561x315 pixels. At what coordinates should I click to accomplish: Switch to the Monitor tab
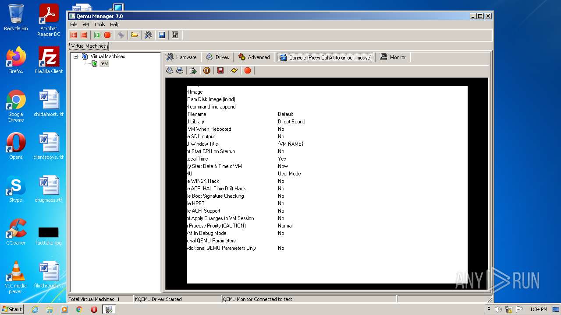tap(393, 57)
